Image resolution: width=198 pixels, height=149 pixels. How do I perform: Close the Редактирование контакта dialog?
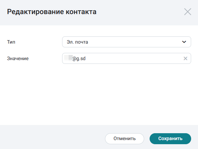pos(187,12)
